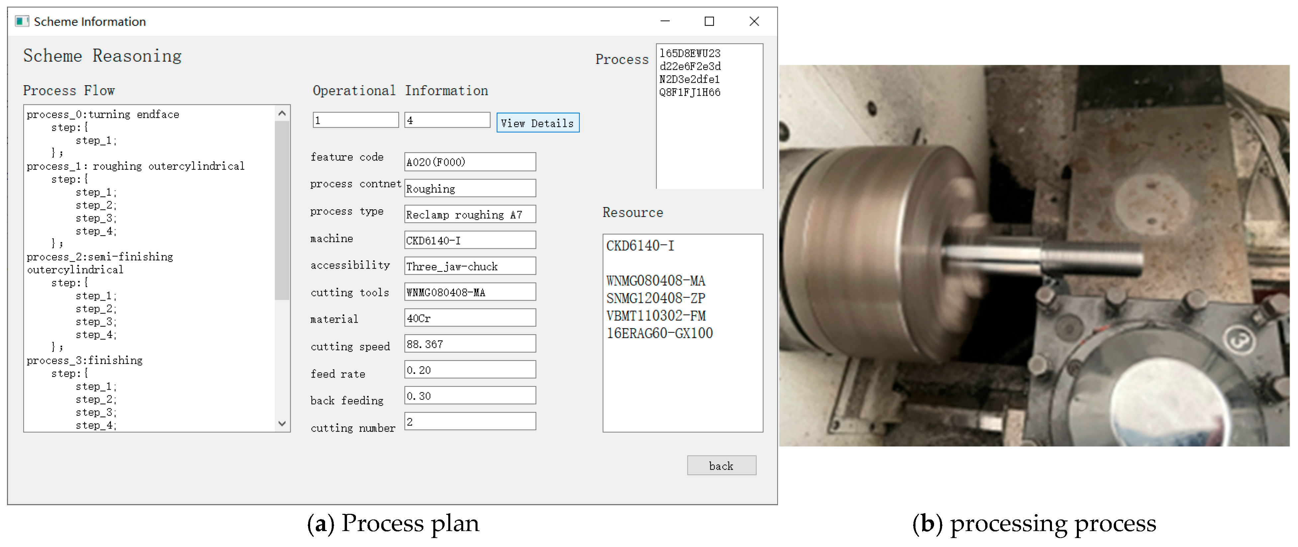This screenshot has width=1298, height=547.
Task: Click the second operation index field containing 4
Action: coord(447,120)
